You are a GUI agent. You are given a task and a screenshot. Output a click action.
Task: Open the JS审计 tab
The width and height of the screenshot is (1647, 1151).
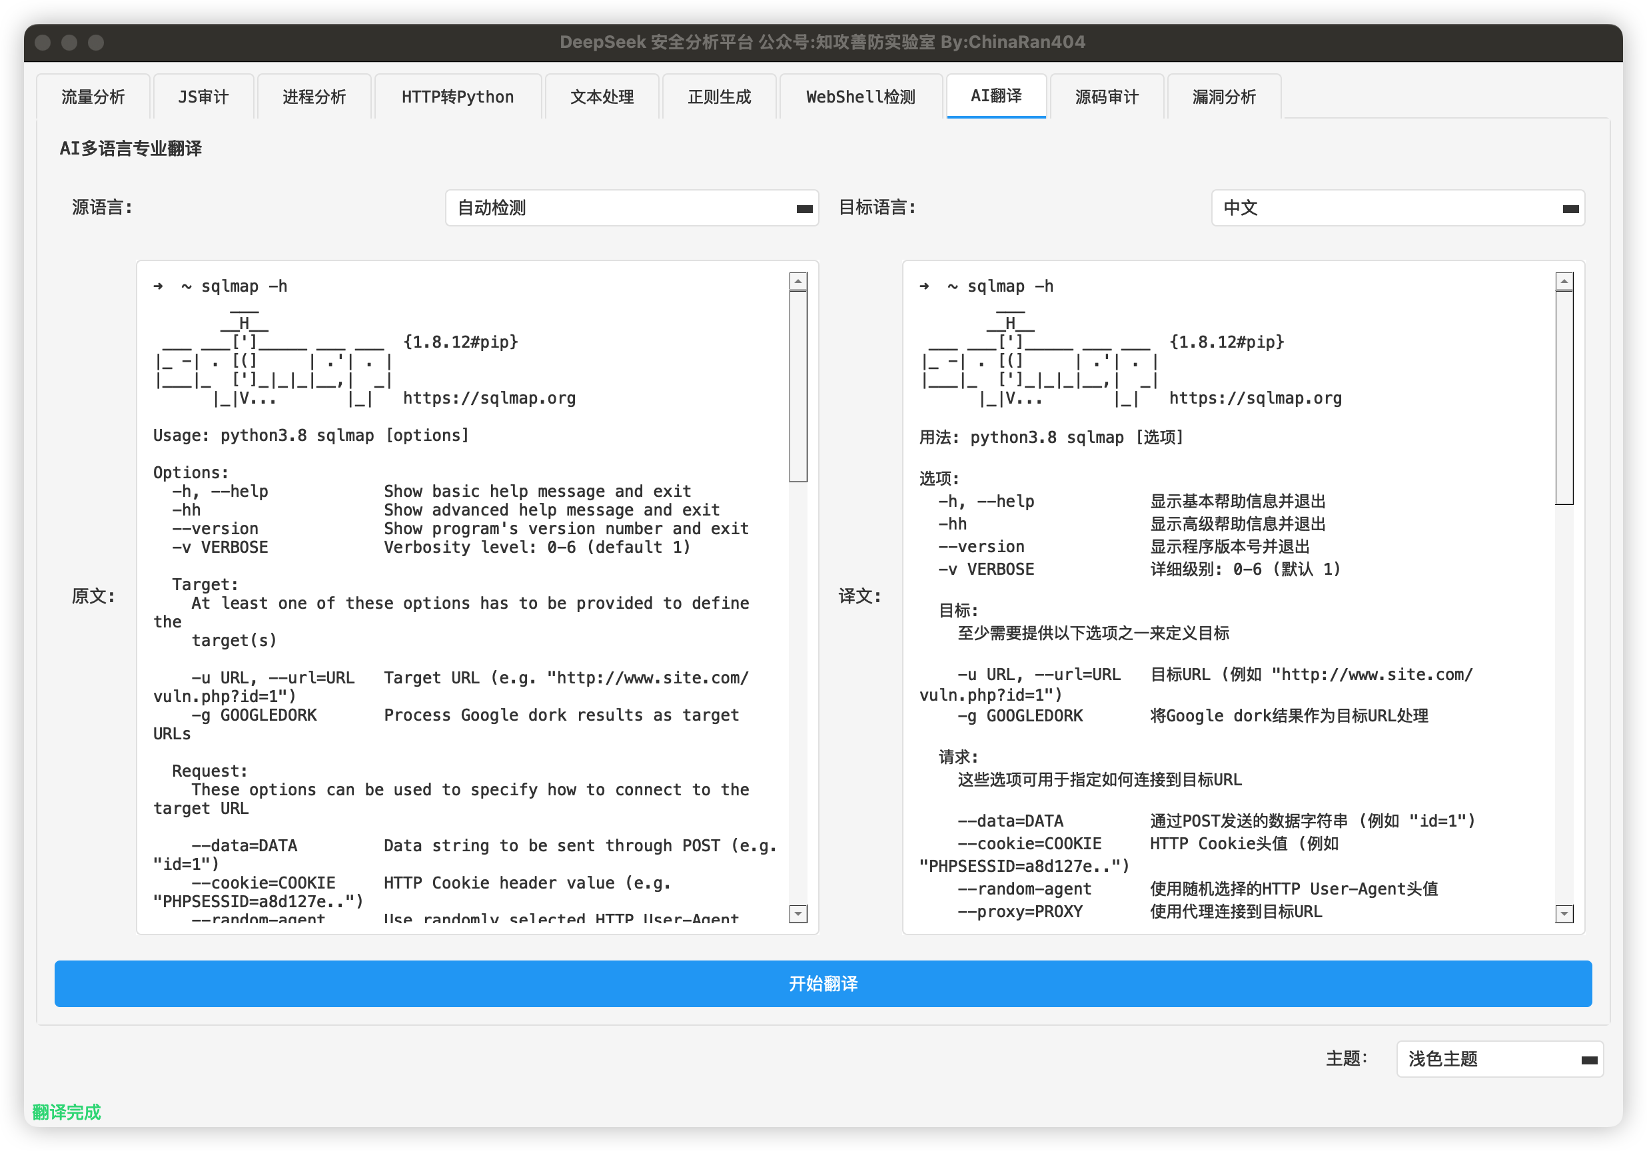[x=204, y=97]
